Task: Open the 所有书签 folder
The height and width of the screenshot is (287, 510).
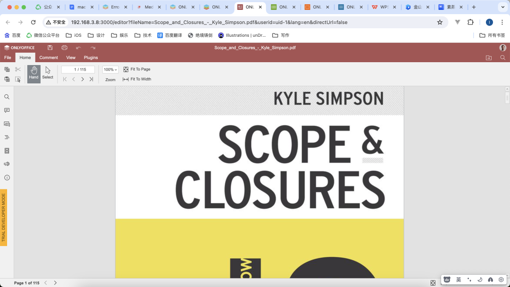Action: pyautogui.click(x=493, y=35)
